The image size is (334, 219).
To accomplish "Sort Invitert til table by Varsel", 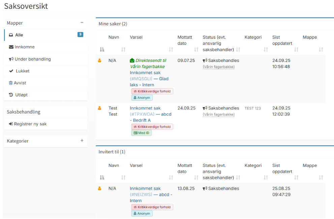I will point(171,178).
